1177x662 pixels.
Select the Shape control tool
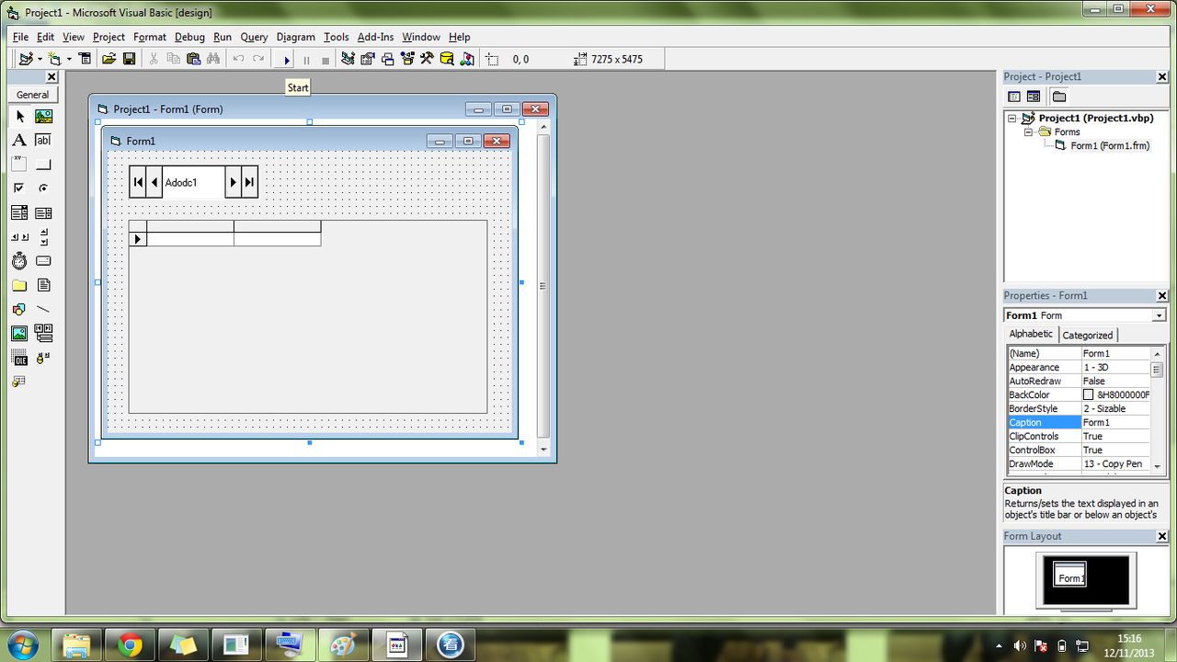coord(19,309)
